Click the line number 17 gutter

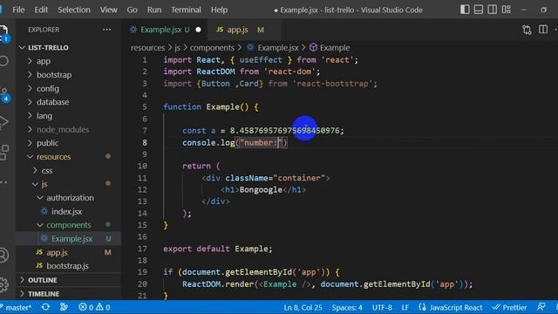(142, 249)
